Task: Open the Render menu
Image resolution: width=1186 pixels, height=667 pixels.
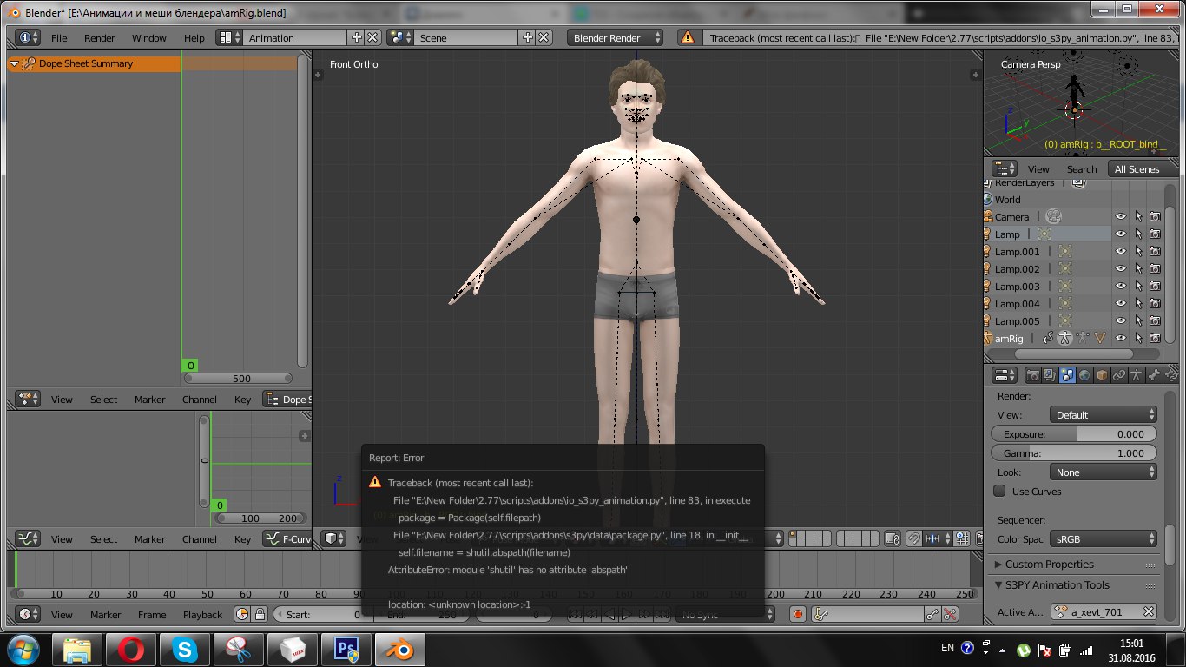Action: point(100,37)
